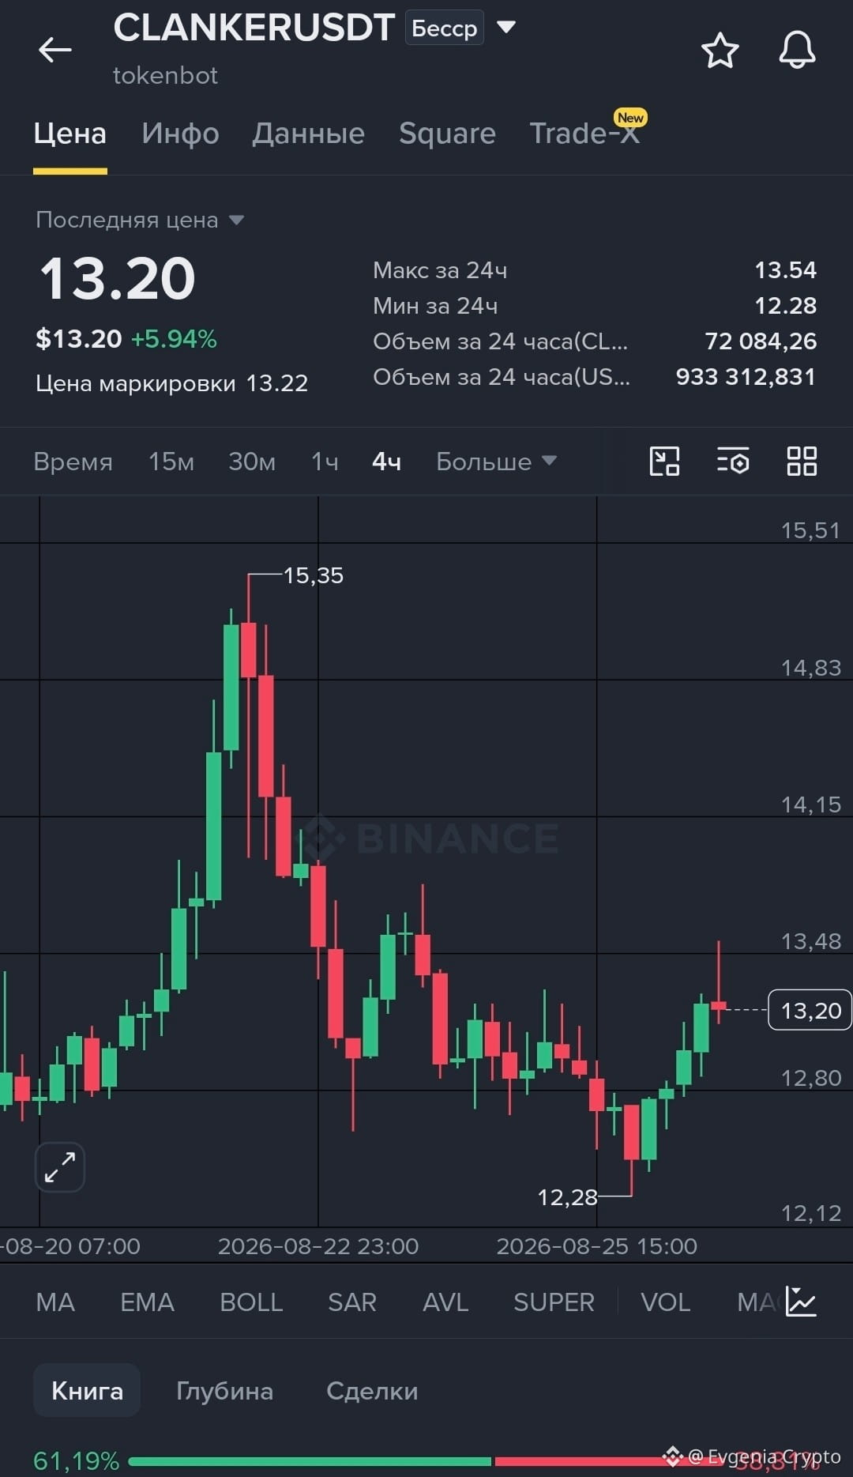Open the indicators settings chart icon
Image resolution: width=853 pixels, height=1477 pixels.
click(801, 1301)
